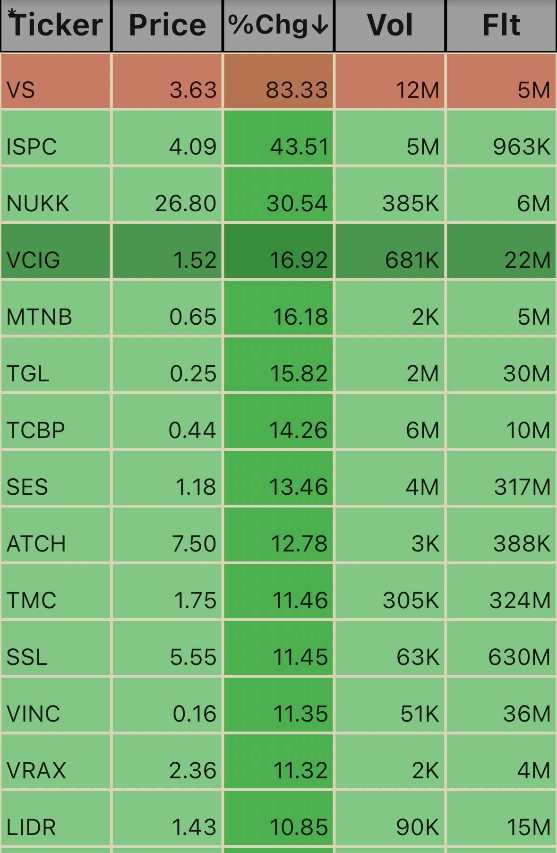Viewport: 557px width, 853px height.
Task: Select the VS ticker row
Action: click(x=21, y=90)
